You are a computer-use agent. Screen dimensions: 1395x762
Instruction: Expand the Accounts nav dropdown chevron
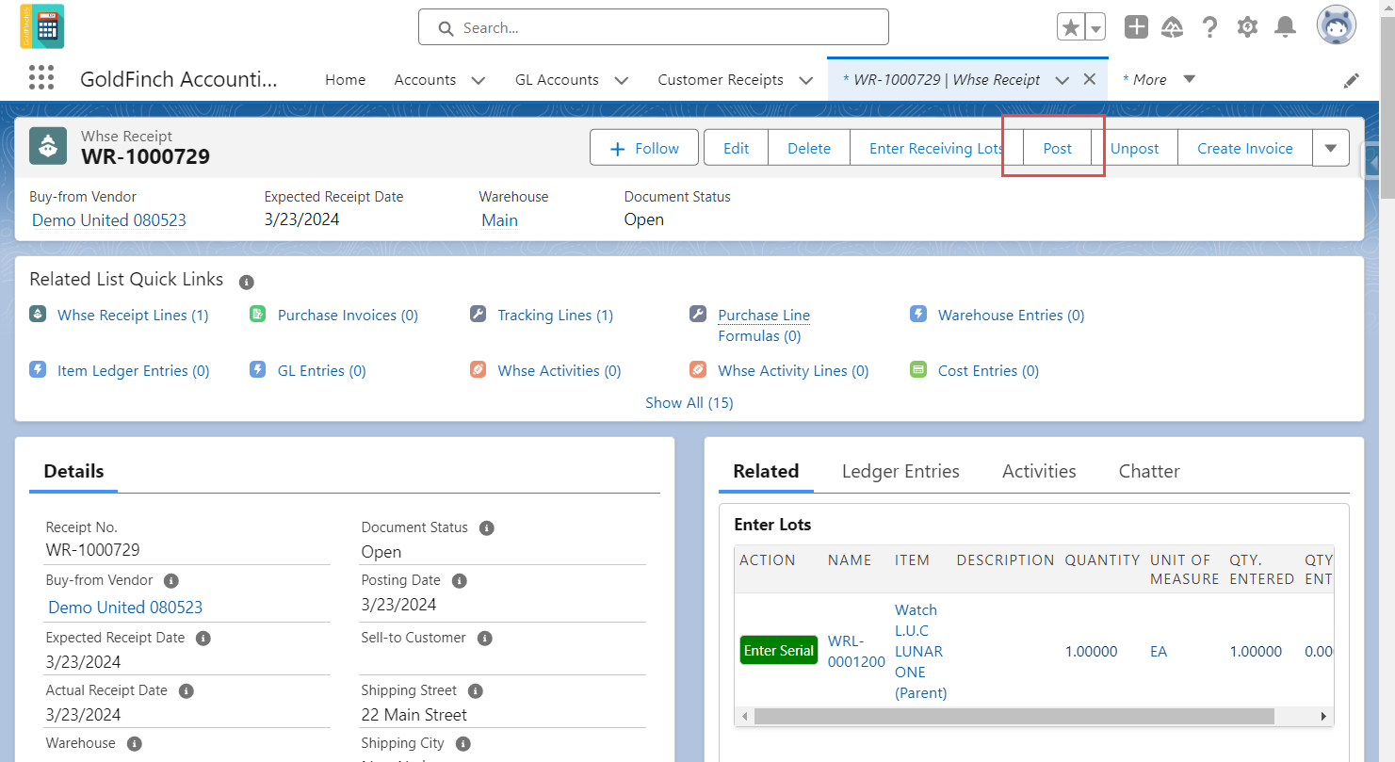(479, 81)
